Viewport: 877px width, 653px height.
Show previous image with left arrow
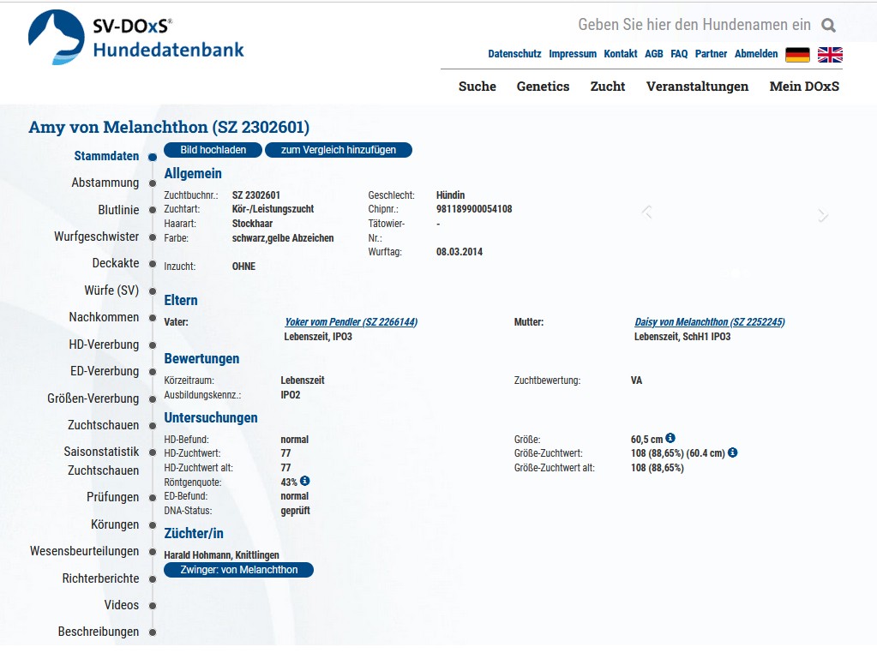point(647,212)
